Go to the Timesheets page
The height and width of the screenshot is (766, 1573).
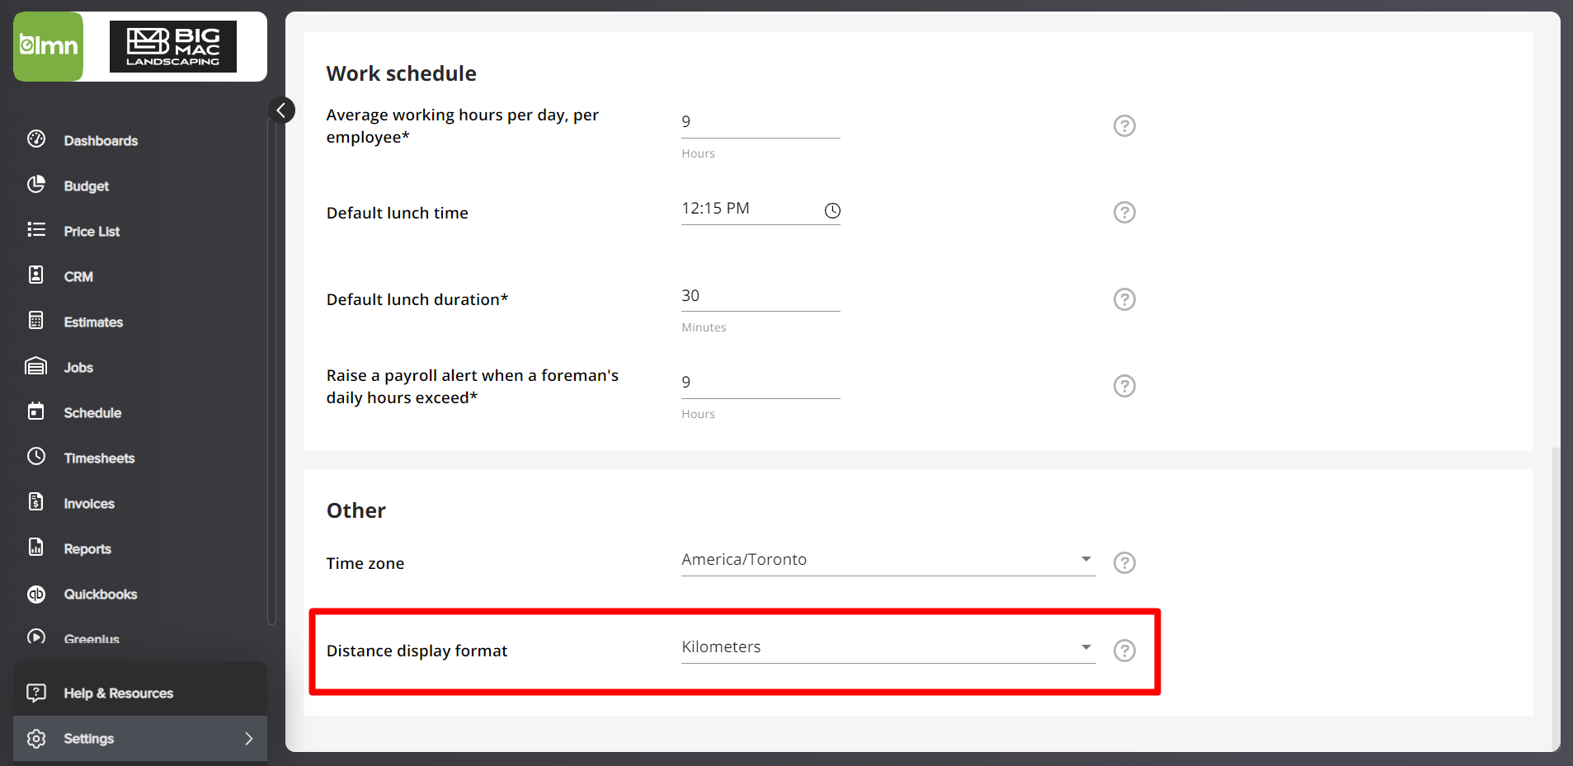click(99, 458)
